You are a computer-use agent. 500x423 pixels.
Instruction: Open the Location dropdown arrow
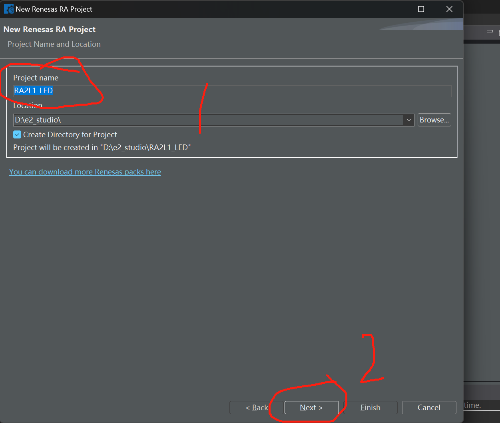(408, 120)
